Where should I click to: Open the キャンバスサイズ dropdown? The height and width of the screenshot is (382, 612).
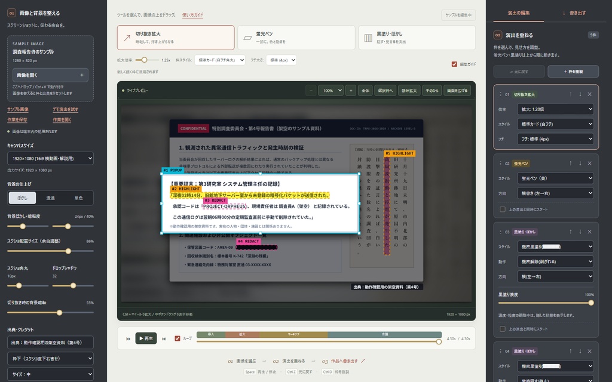50,158
